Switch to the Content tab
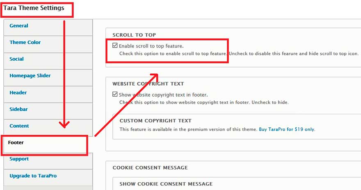The image size is (361, 190). pos(19,126)
